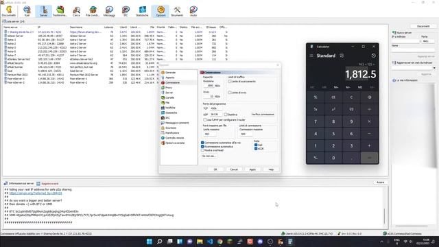Screen dimensions: 439x247
Task: Click the UDP port input field
Action: pyautogui.click(x=215, y=115)
